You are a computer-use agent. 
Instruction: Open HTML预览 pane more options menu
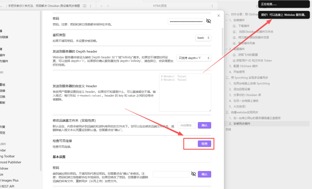pyautogui.click(x=212, y=6)
